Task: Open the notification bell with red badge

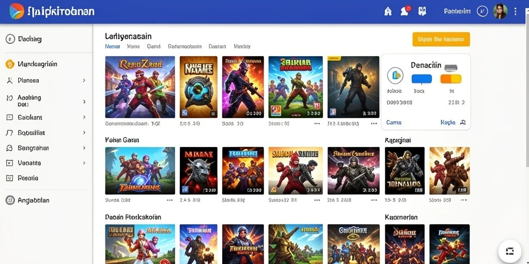Action: [405, 11]
